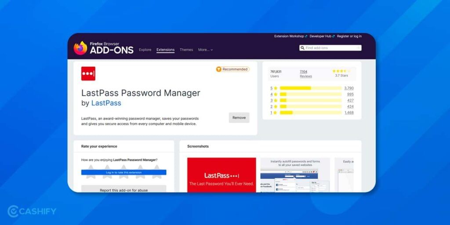Click the 761,831 Users count
450x225 pixels.
tap(276, 74)
